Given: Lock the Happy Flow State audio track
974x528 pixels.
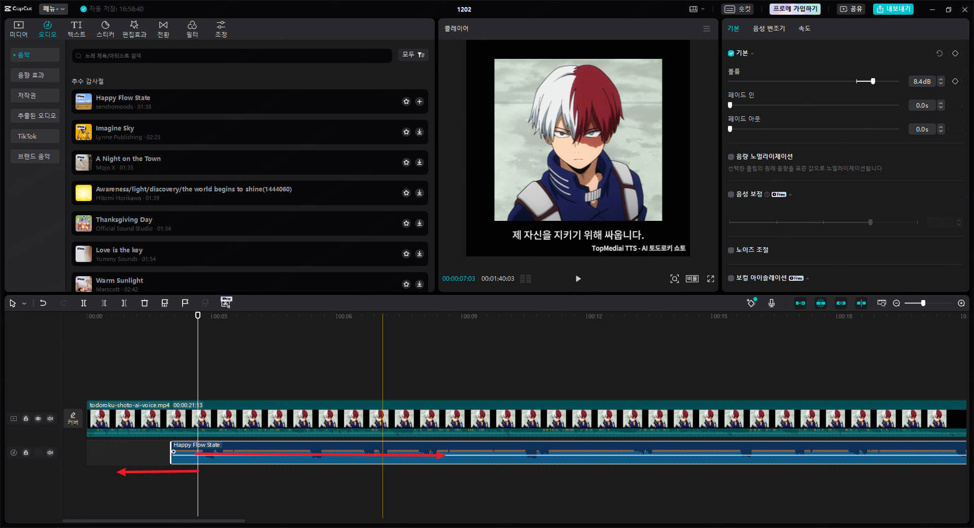Looking at the screenshot, I should (26, 453).
